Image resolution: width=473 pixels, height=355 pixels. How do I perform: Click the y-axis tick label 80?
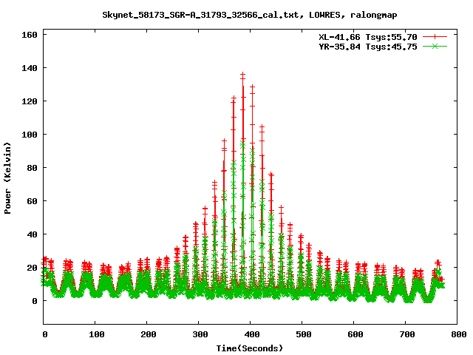pyautogui.click(x=32, y=168)
